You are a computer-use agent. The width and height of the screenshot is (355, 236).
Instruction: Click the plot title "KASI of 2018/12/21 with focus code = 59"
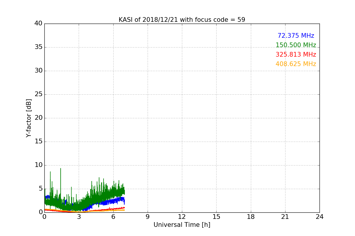tap(182, 20)
